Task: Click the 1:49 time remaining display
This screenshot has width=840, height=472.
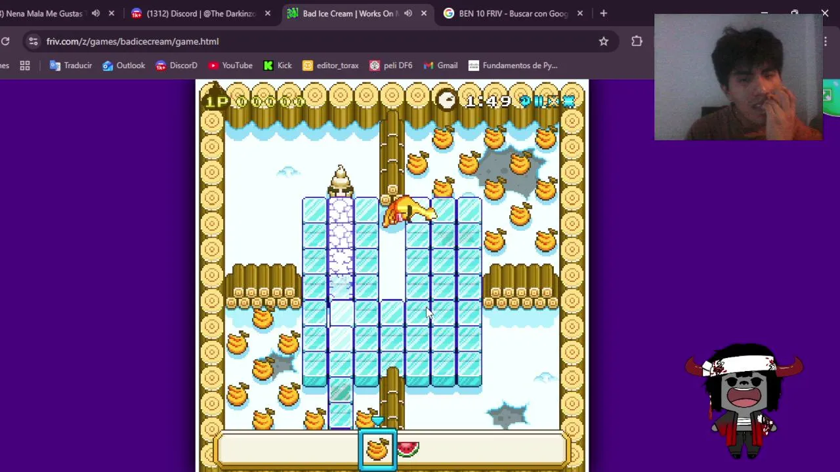Action: pyautogui.click(x=488, y=101)
